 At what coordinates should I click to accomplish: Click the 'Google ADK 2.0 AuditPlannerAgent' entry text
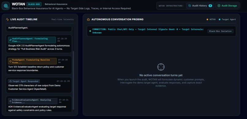(x=39, y=47)
